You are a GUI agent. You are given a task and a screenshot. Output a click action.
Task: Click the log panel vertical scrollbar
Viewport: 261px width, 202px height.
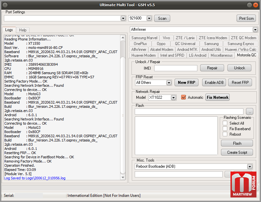click(123, 115)
